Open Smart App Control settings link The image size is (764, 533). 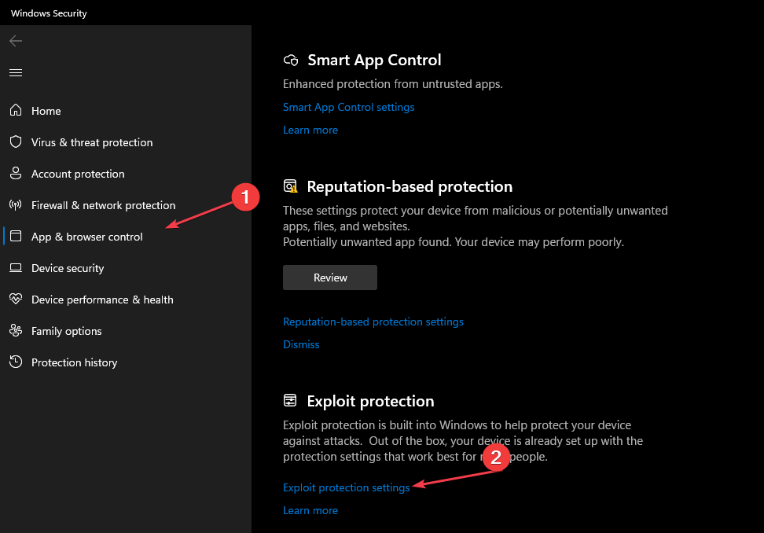(x=348, y=107)
